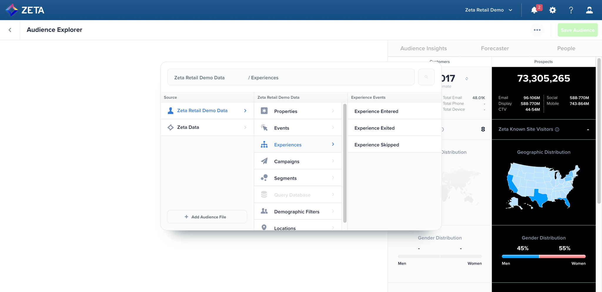
Task: Click the refresh estimate icon
Action: point(466,79)
